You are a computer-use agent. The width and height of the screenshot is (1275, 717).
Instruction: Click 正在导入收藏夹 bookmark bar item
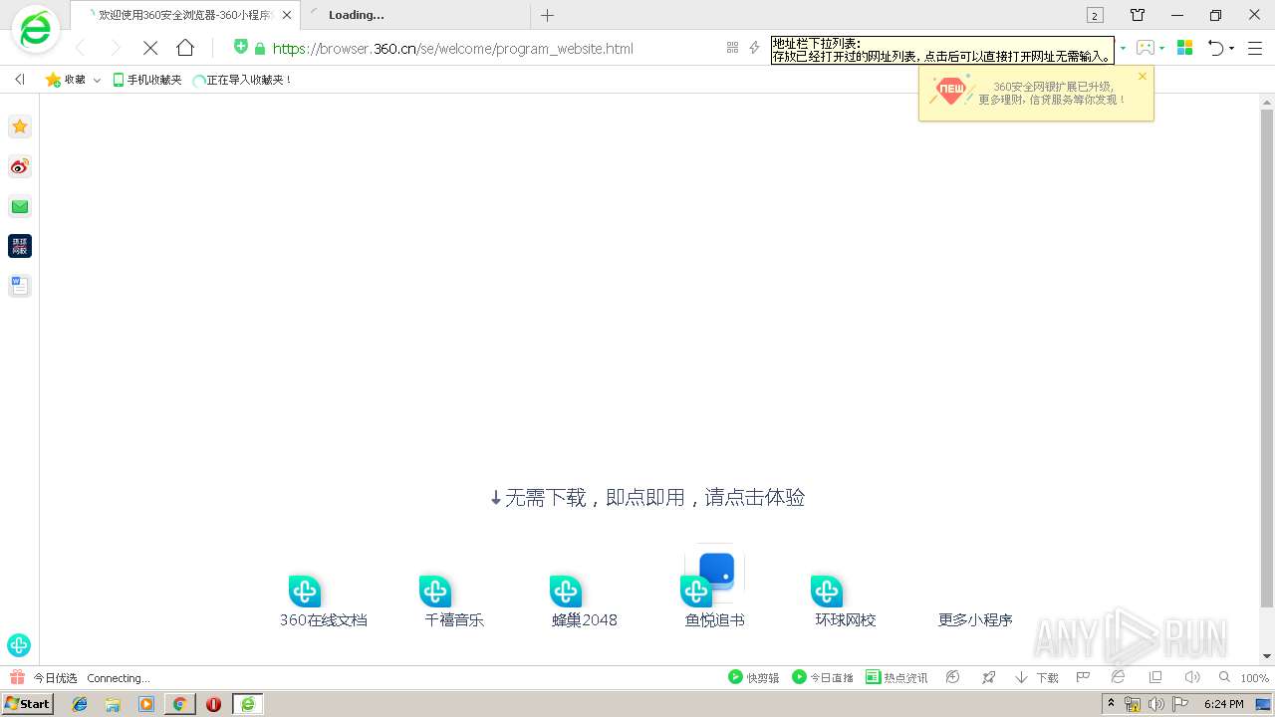[242, 80]
